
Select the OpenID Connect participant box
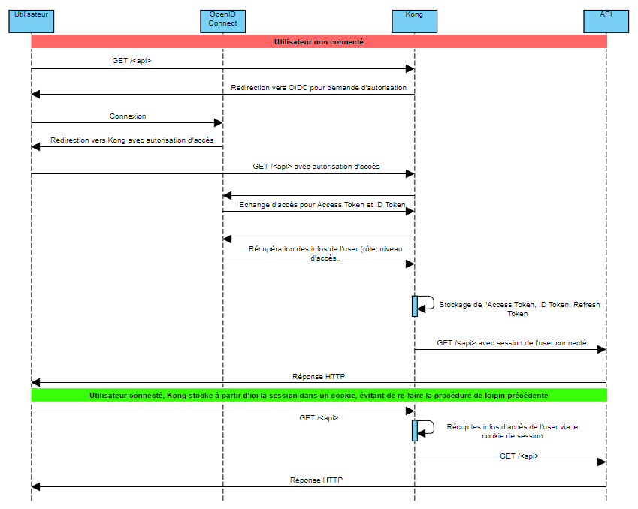pyautogui.click(x=222, y=21)
